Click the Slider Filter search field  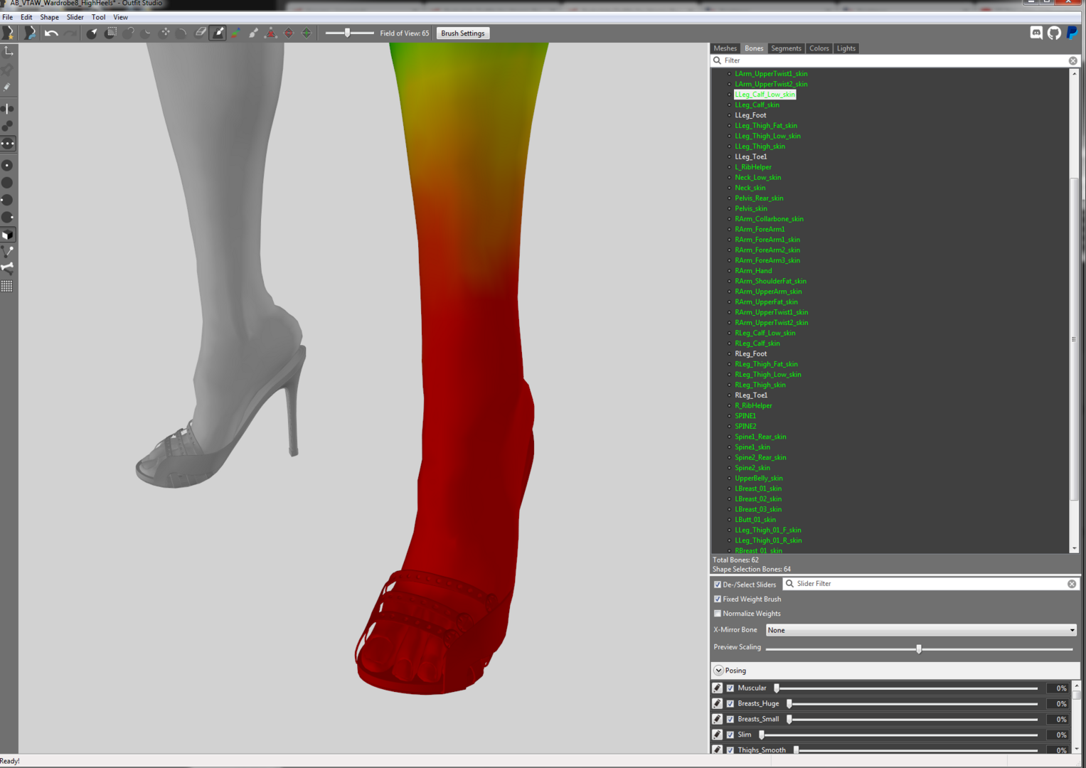click(930, 584)
